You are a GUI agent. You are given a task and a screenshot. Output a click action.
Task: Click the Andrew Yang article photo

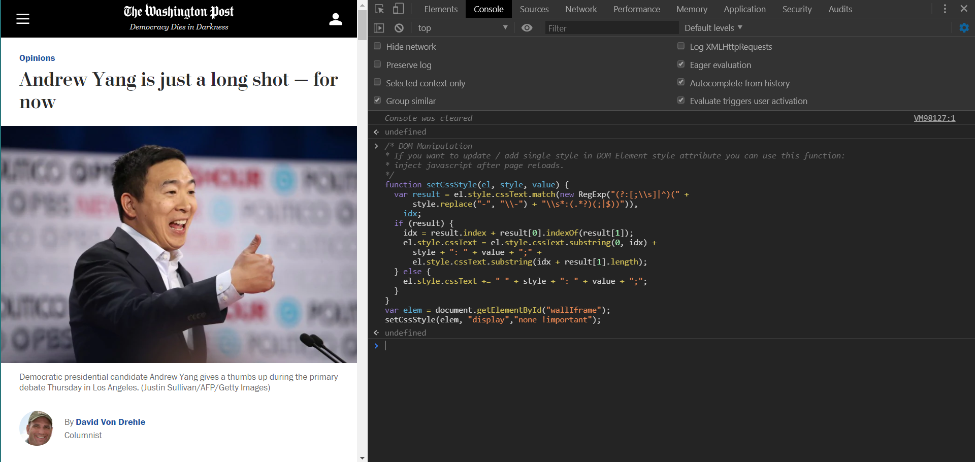point(179,244)
